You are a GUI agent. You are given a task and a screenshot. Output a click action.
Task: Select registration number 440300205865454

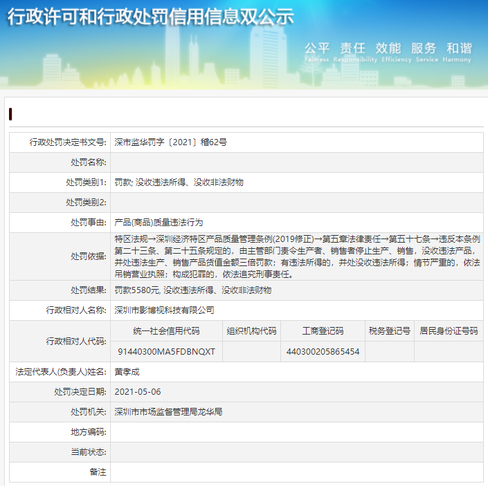pyautogui.click(x=323, y=351)
